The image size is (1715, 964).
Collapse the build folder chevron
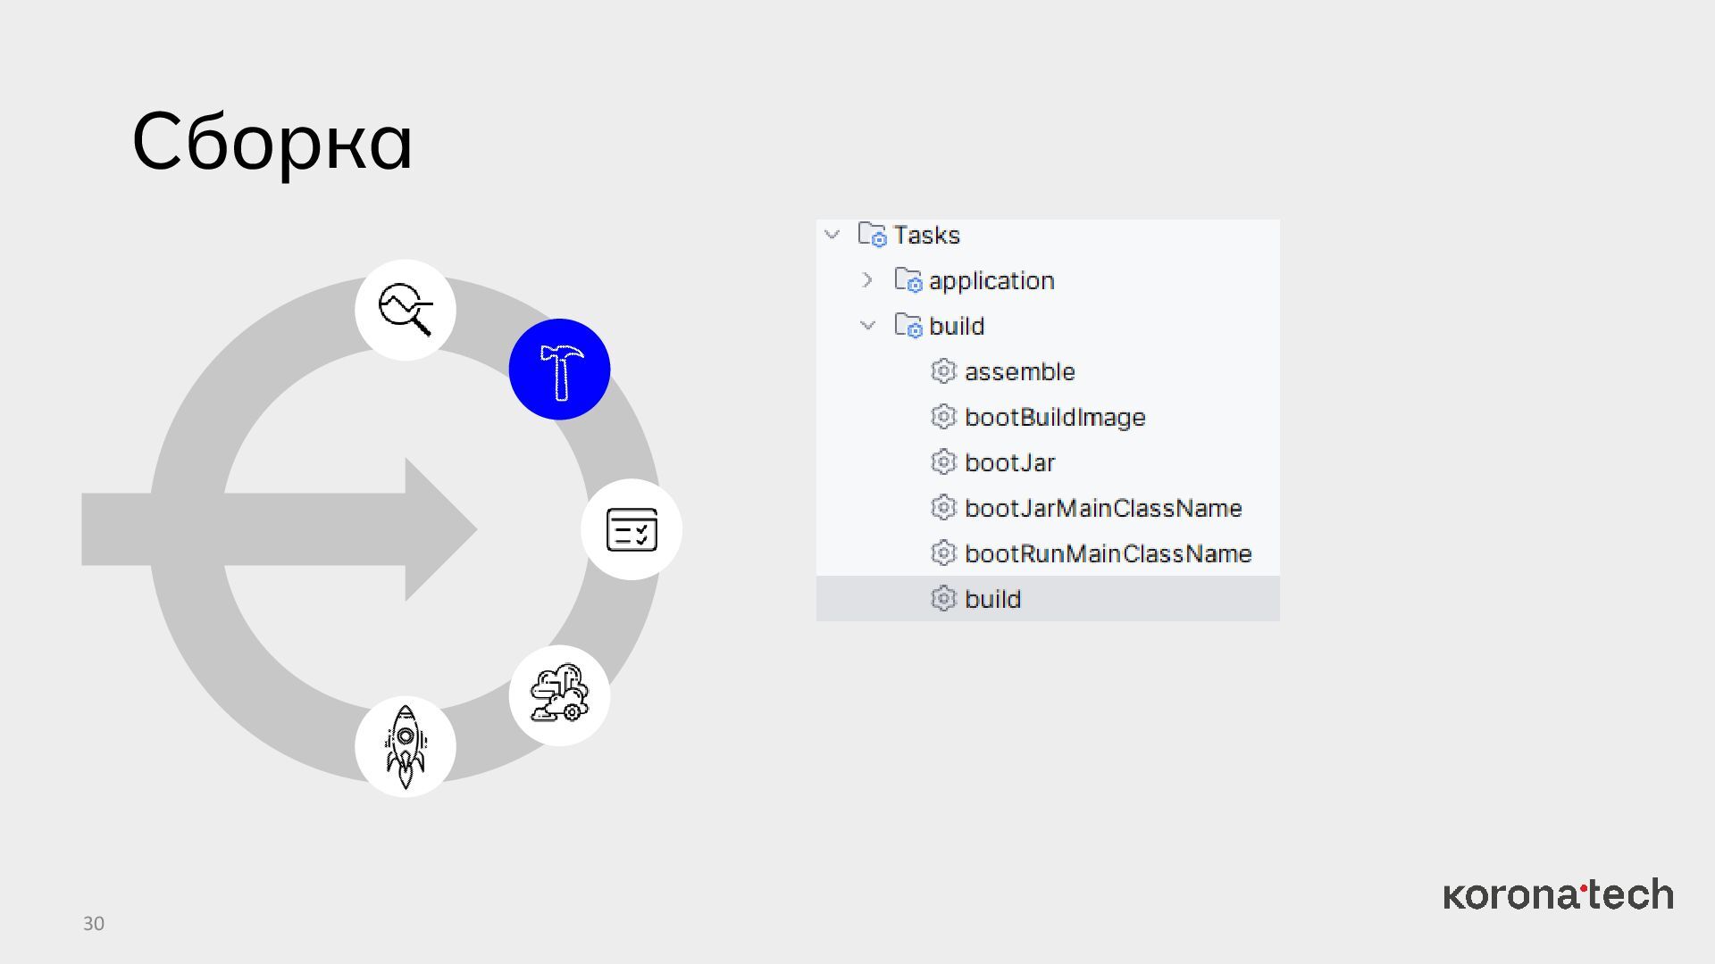click(x=867, y=326)
